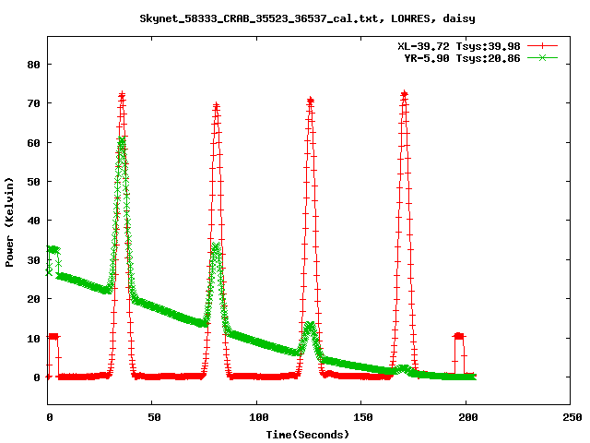
Task: Click the fourth red peak near 170 seconds
Action: click(x=404, y=94)
